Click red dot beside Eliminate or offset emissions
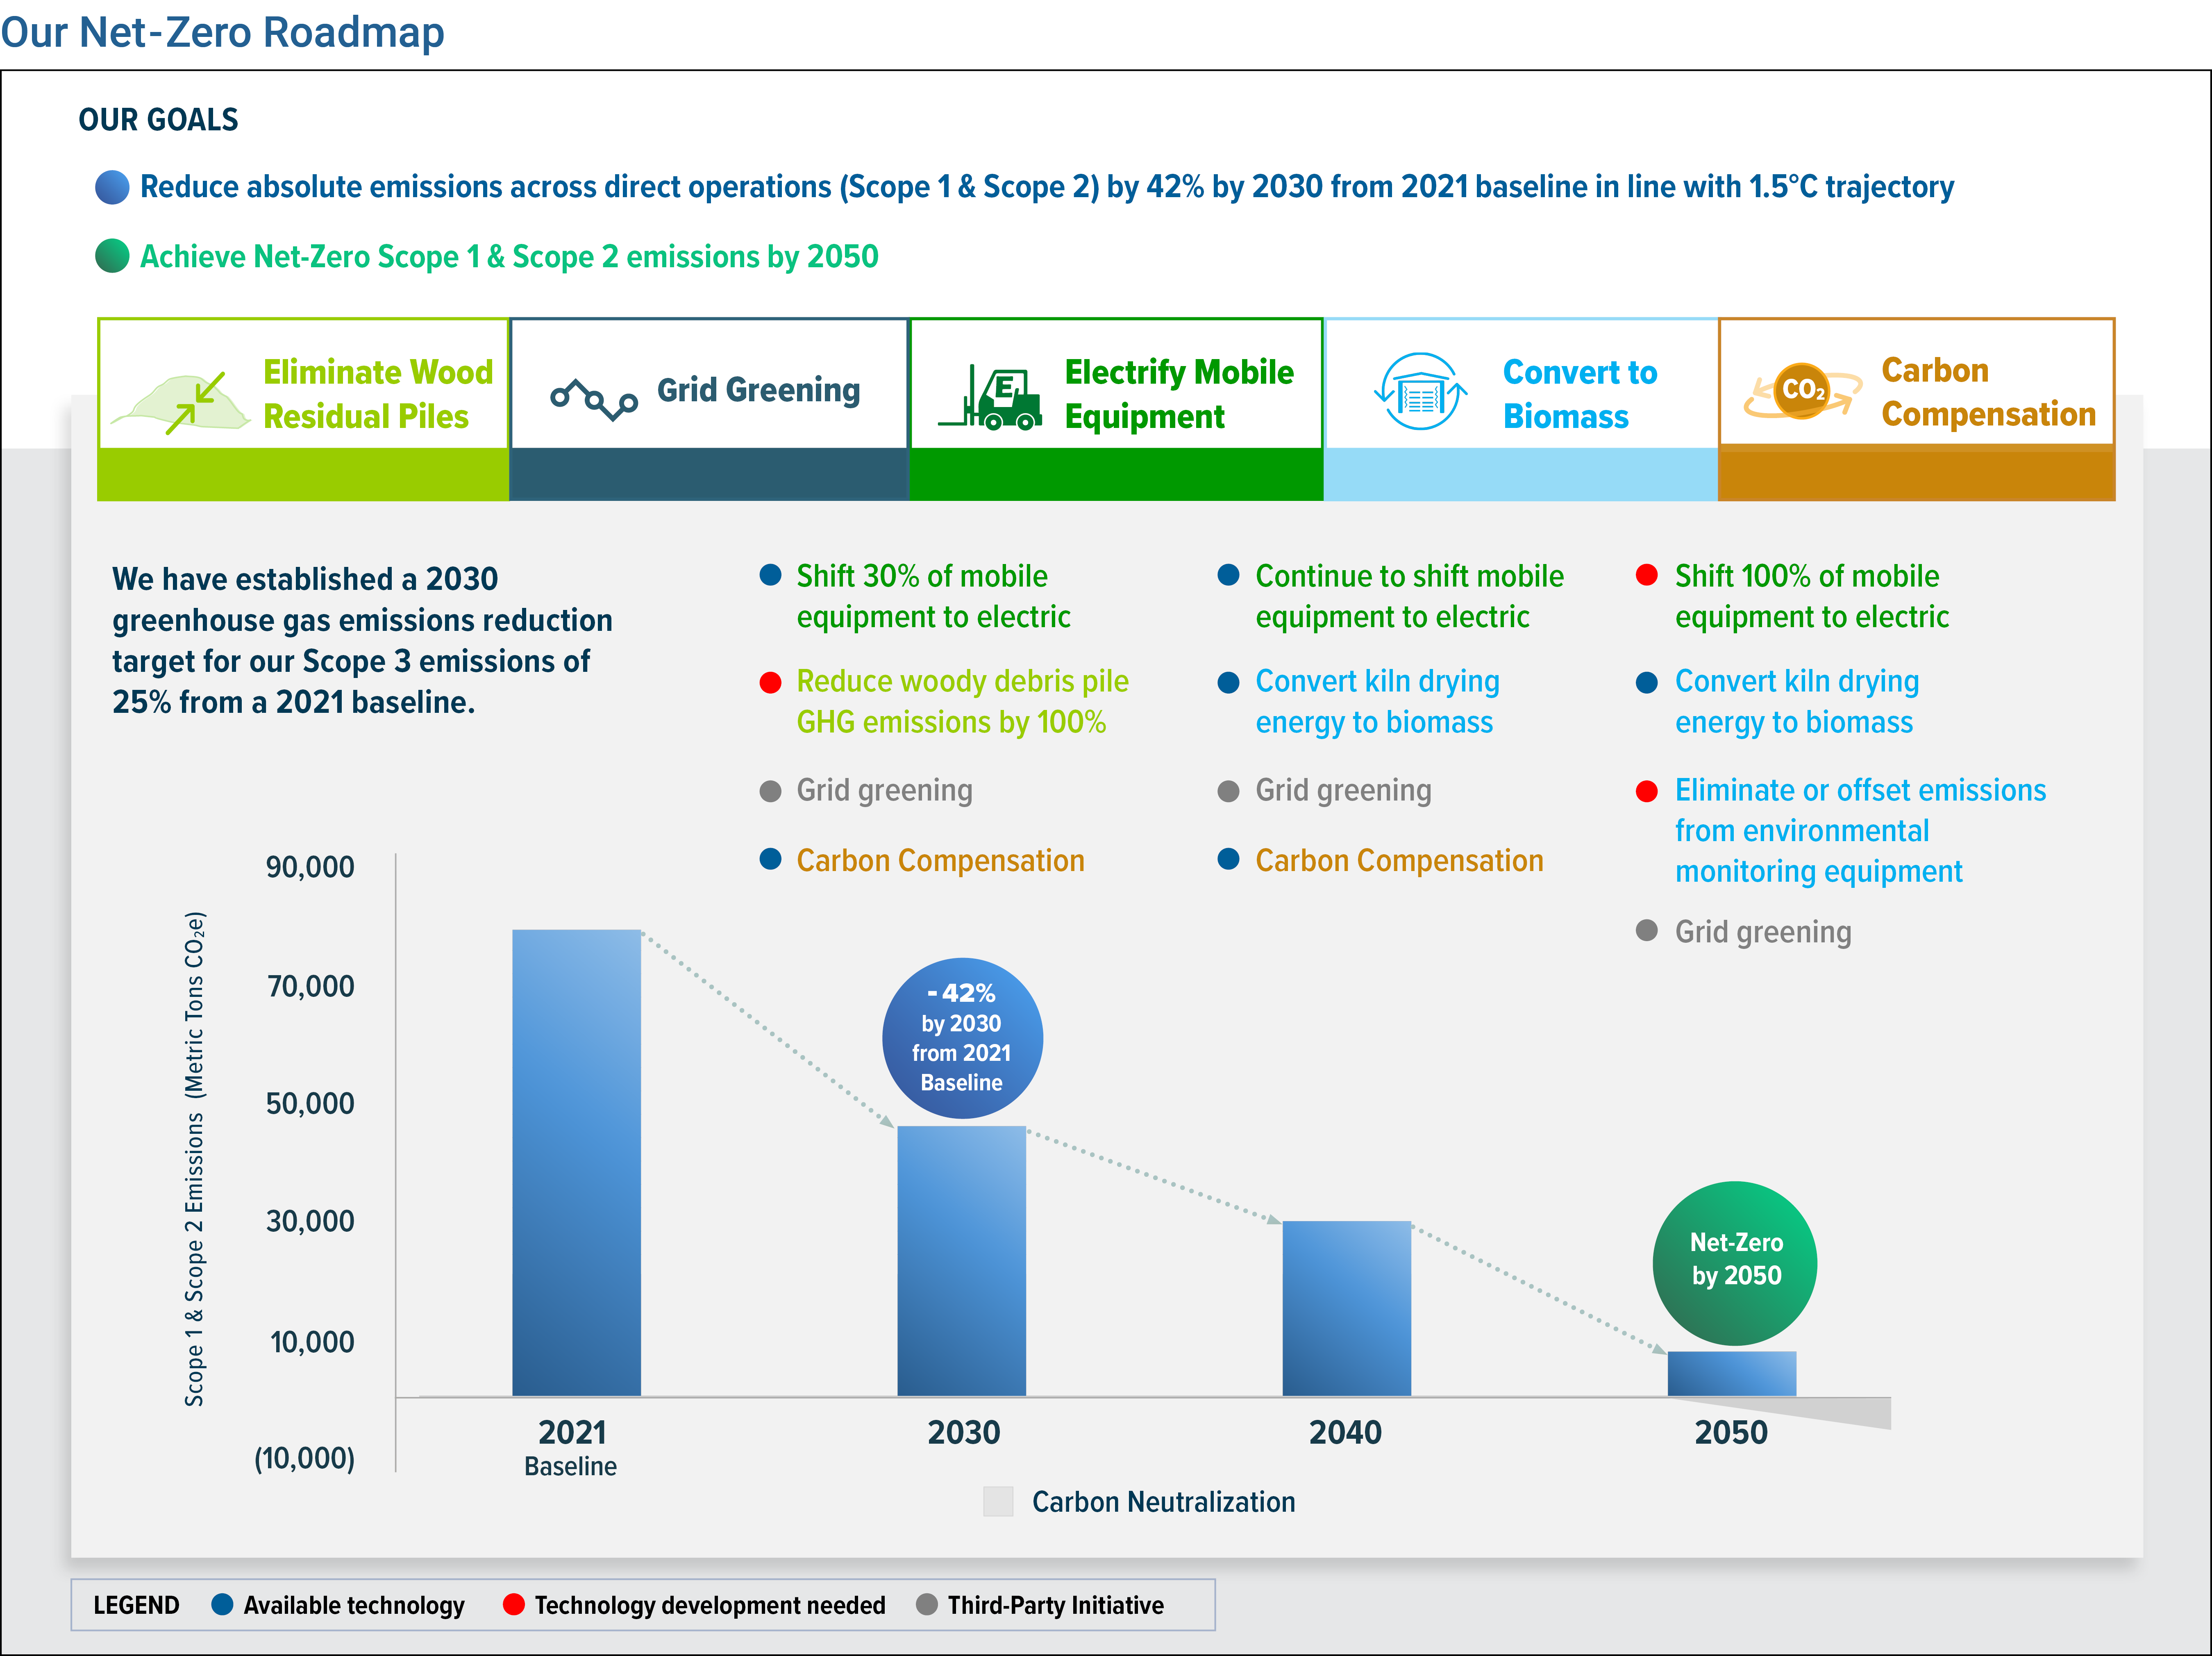Screen dimensions: 2212x1656 point(1647,791)
